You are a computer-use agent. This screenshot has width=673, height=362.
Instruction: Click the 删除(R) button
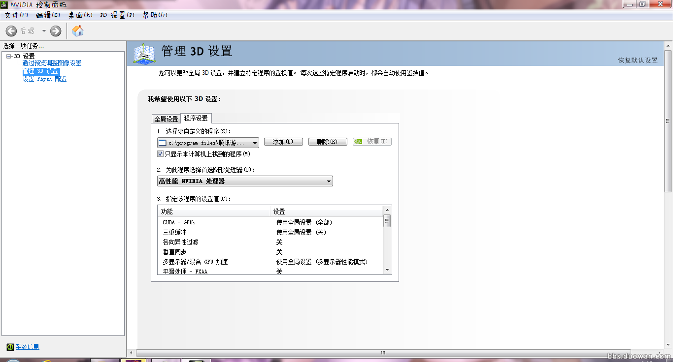click(328, 142)
